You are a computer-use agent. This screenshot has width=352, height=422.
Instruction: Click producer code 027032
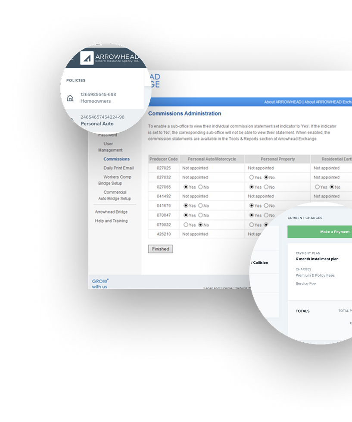pos(164,177)
